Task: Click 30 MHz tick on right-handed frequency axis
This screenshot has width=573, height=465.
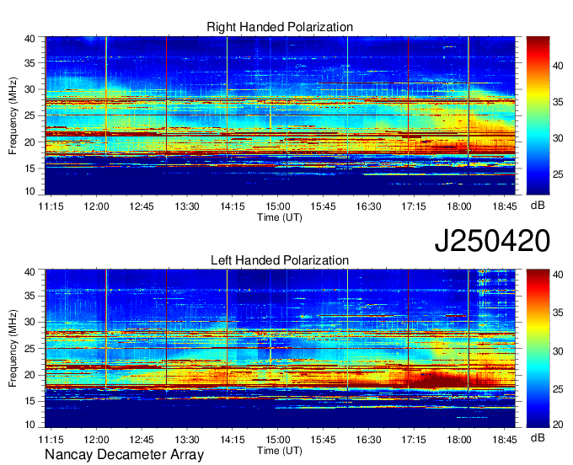Action: coord(29,89)
